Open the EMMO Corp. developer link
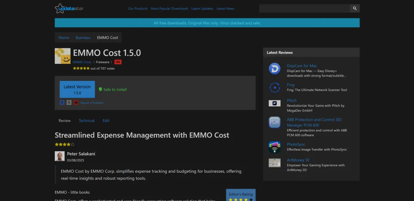The width and height of the screenshot is (414, 201). pos(82,62)
